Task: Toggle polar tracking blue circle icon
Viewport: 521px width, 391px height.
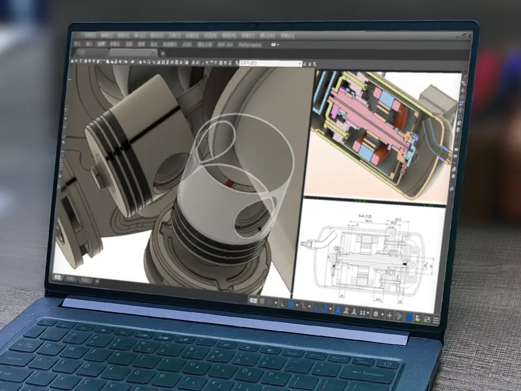Action: click(x=291, y=305)
